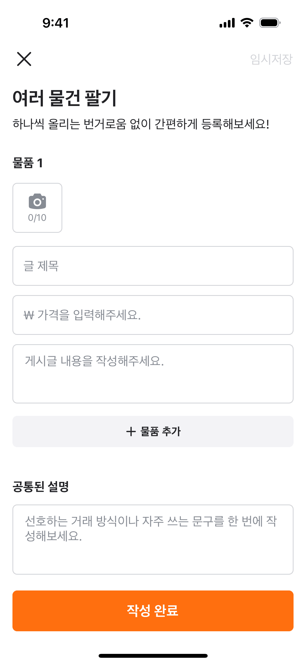Click the battery indicator icon
The image size is (306, 664).
pyautogui.click(x=270, y=23)
